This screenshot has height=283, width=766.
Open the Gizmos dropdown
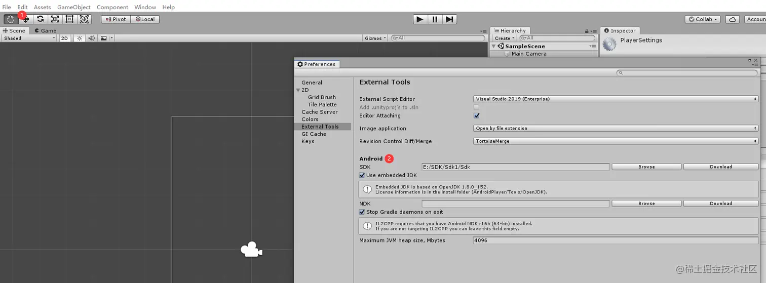click(375, 38)
